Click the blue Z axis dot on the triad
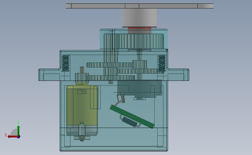Viewport: 252px width, 155px height. pyautogui.click(x=19, y=137)
